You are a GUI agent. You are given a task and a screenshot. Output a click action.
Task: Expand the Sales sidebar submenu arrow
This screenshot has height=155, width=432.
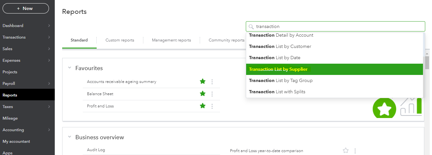pos(49,49)
